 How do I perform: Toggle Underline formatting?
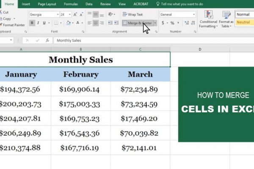click(x=44, y=23)
